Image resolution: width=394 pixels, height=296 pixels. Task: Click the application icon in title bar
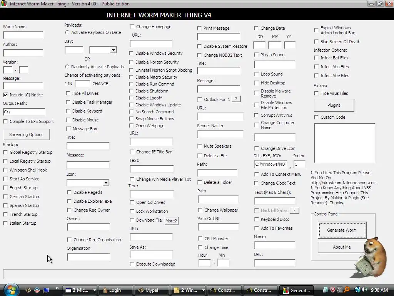[4, 4]
